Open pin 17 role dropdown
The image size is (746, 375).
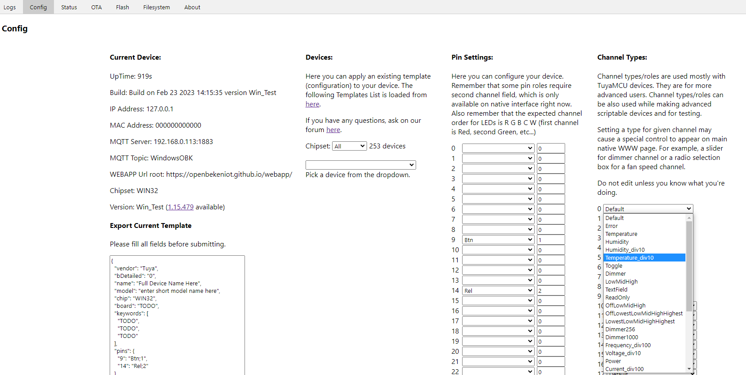point(498,321)
